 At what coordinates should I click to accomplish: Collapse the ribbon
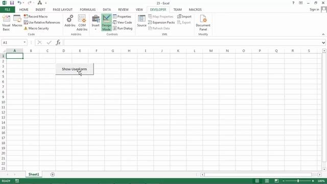click(323, 34)
